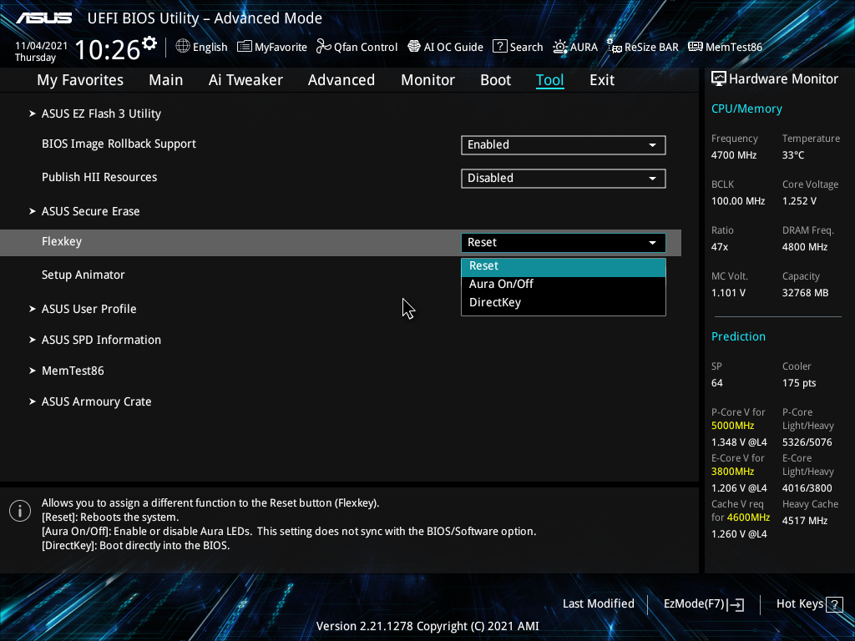This screenshot has width=855, height=641.
Task: Click the Hot Keys question icon
Action: click(x=834, y=604)
